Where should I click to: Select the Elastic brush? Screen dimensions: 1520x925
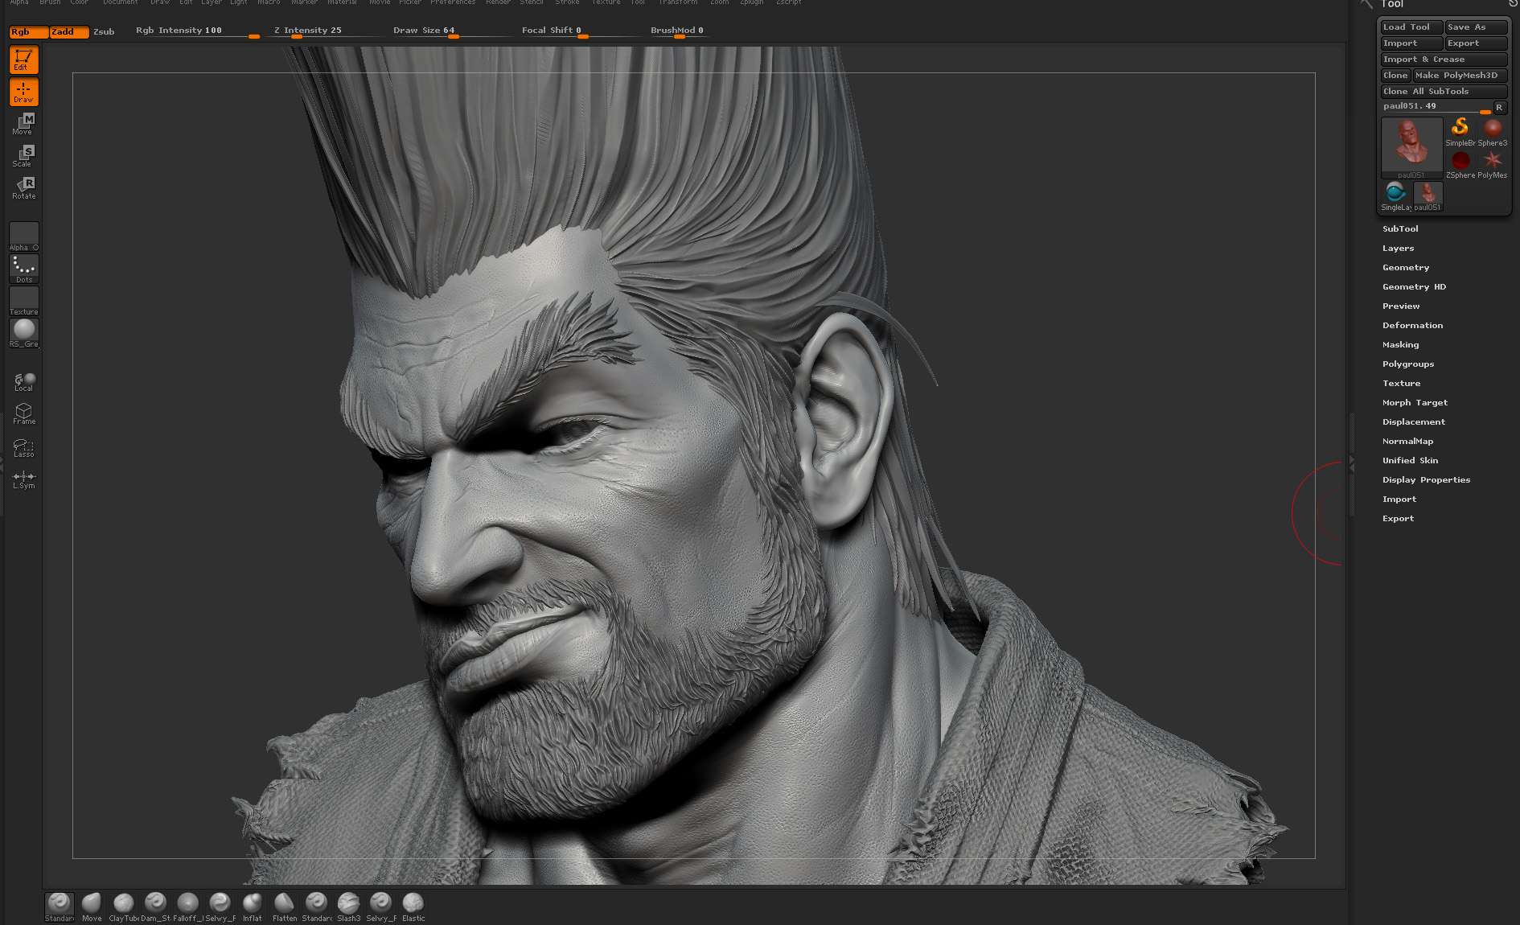click(x=413, y=906)
